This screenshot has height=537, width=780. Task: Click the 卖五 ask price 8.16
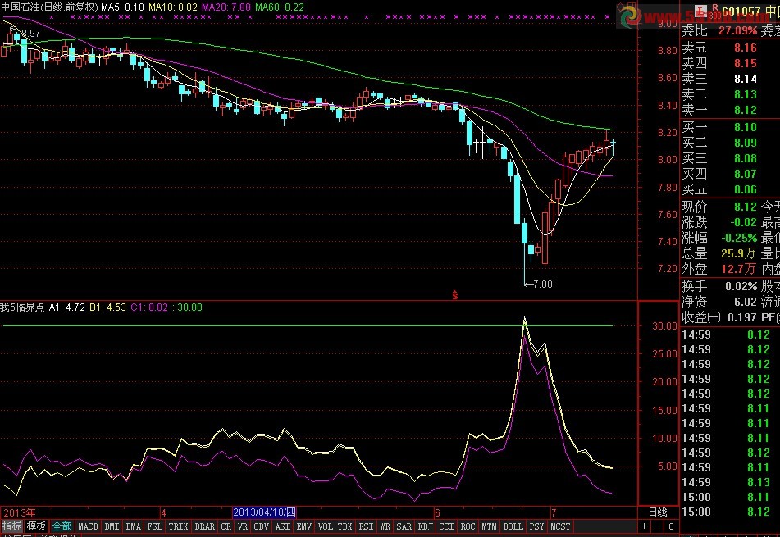click(x=746, y=48)
